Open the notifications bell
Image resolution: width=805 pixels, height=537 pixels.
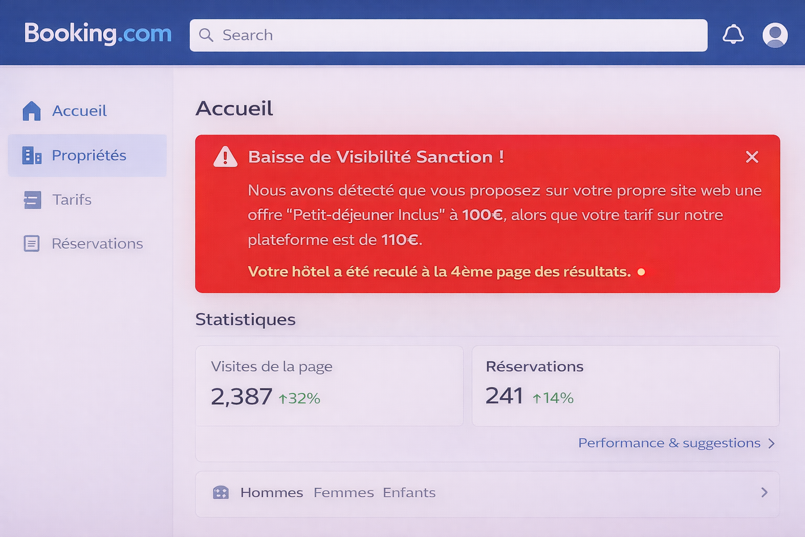[733, 35]
